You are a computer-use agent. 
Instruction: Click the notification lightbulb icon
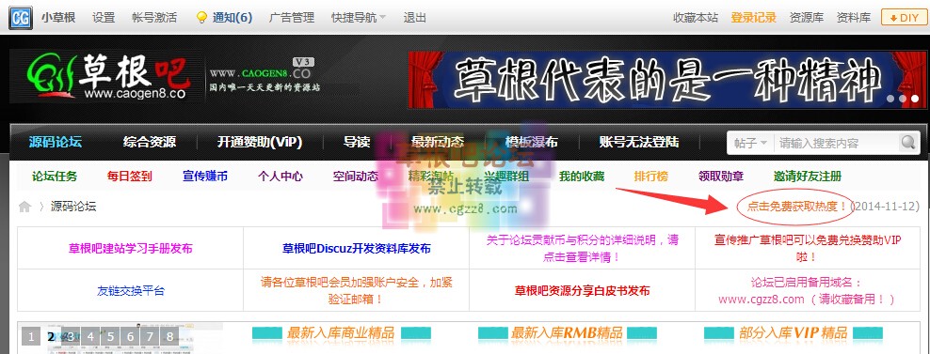(x=201, y=17)
